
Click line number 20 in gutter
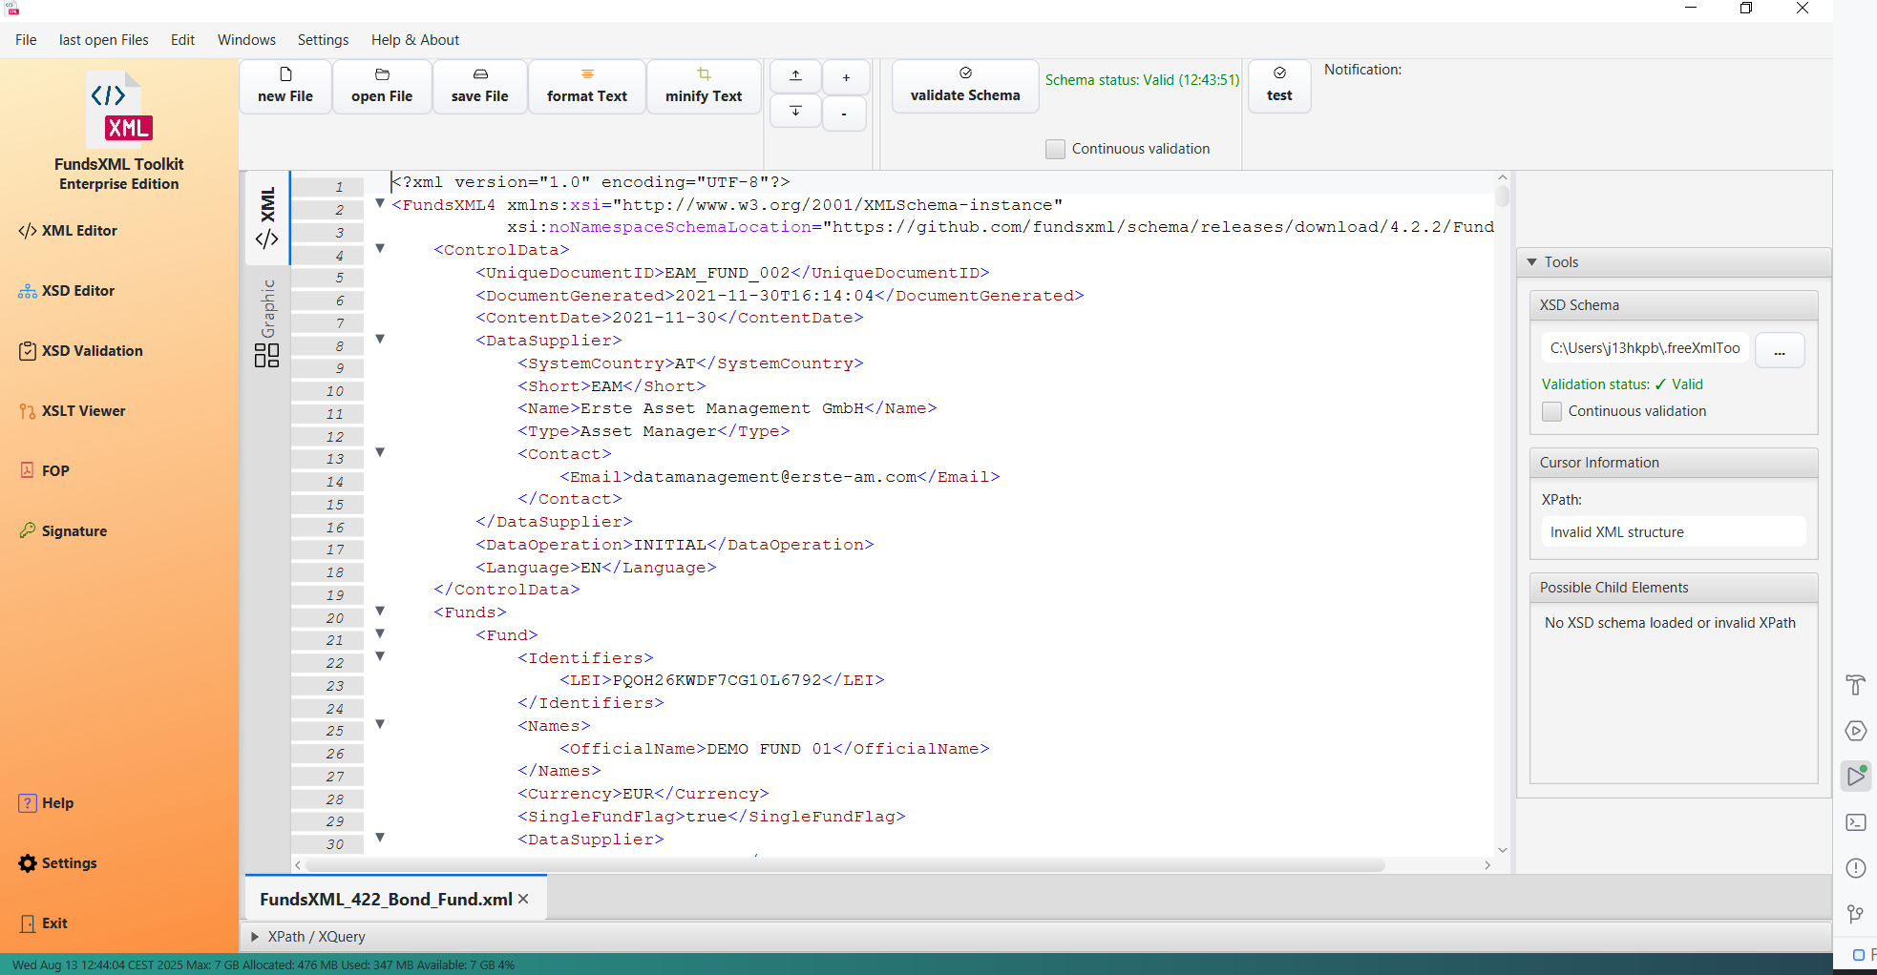[334, 618]
